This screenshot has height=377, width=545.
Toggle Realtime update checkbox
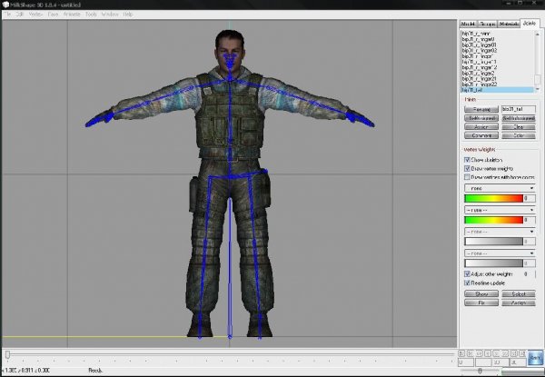click(467, 283)
